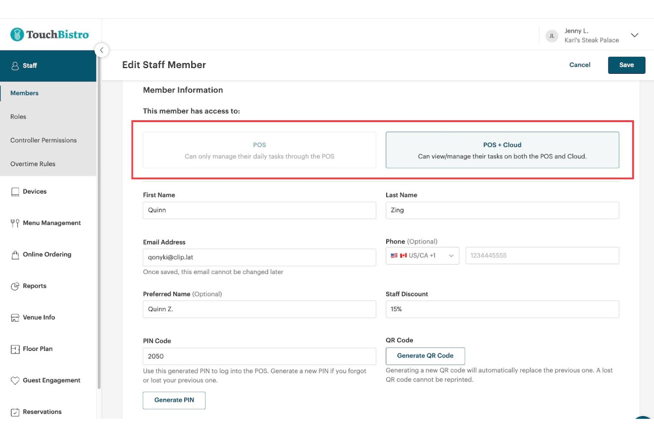654x436 pixels.
Task: Expand the Jenny L. account menu chevron
Action: tap(635, 35)
